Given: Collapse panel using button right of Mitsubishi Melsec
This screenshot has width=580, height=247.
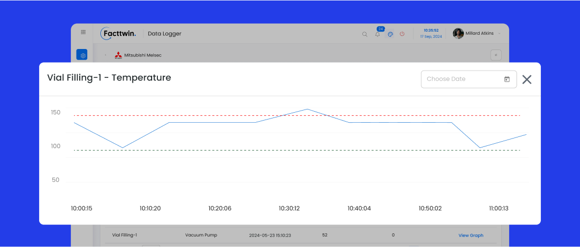Looking at the screenshot, I should 495,55.
